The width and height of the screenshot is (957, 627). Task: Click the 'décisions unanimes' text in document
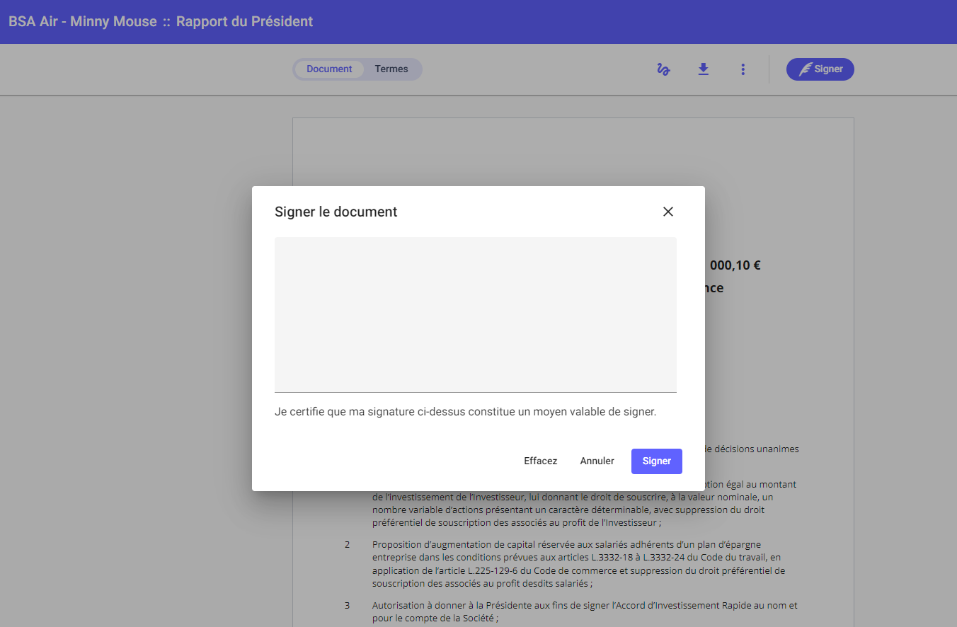coord(751,449)
